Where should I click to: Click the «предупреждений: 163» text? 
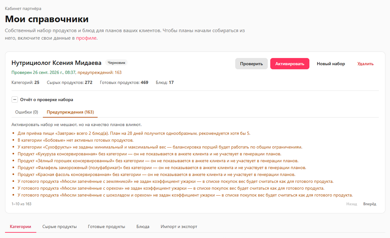[99, 73]
